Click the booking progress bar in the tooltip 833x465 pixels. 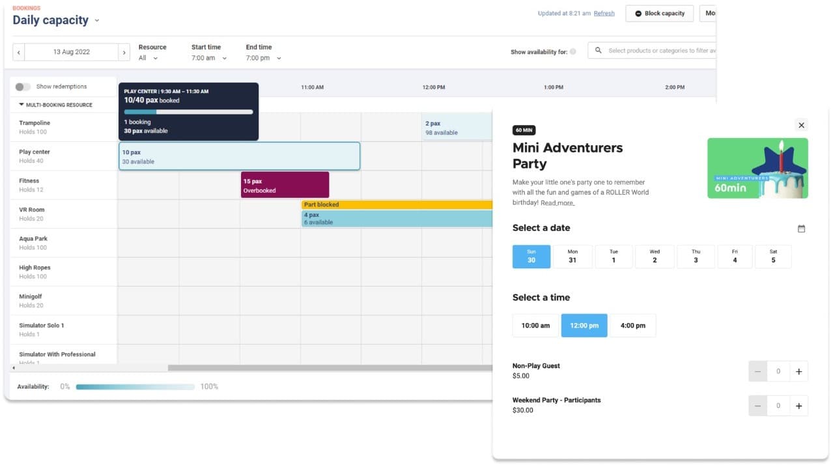pos(188,112)
